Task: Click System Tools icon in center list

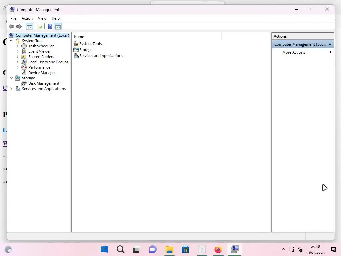Action: (x=76, y=44)
